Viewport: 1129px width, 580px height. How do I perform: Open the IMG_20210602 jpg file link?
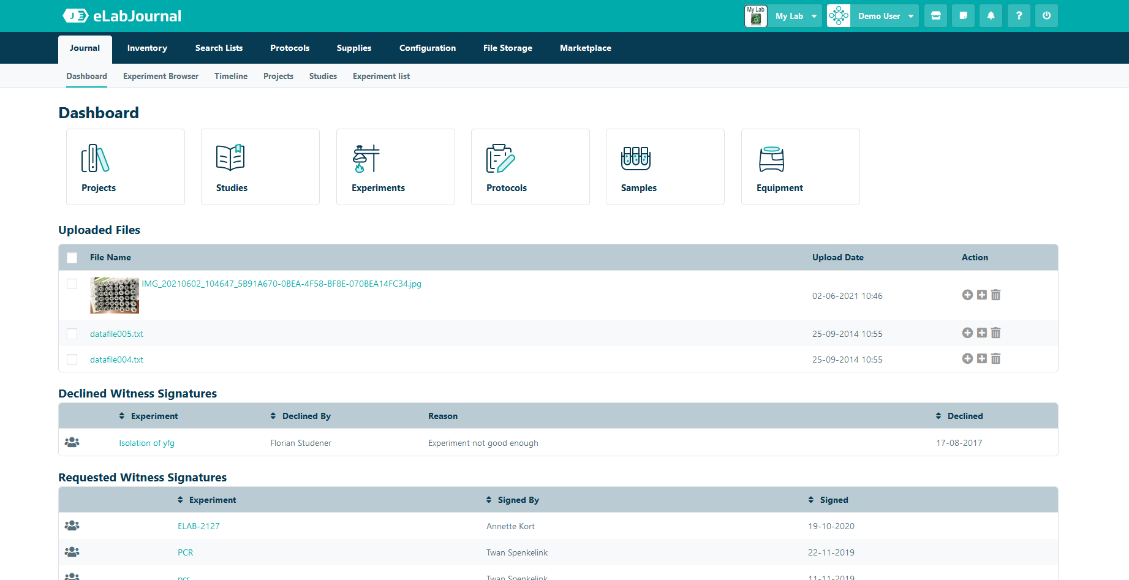click(x=282, y=284)
